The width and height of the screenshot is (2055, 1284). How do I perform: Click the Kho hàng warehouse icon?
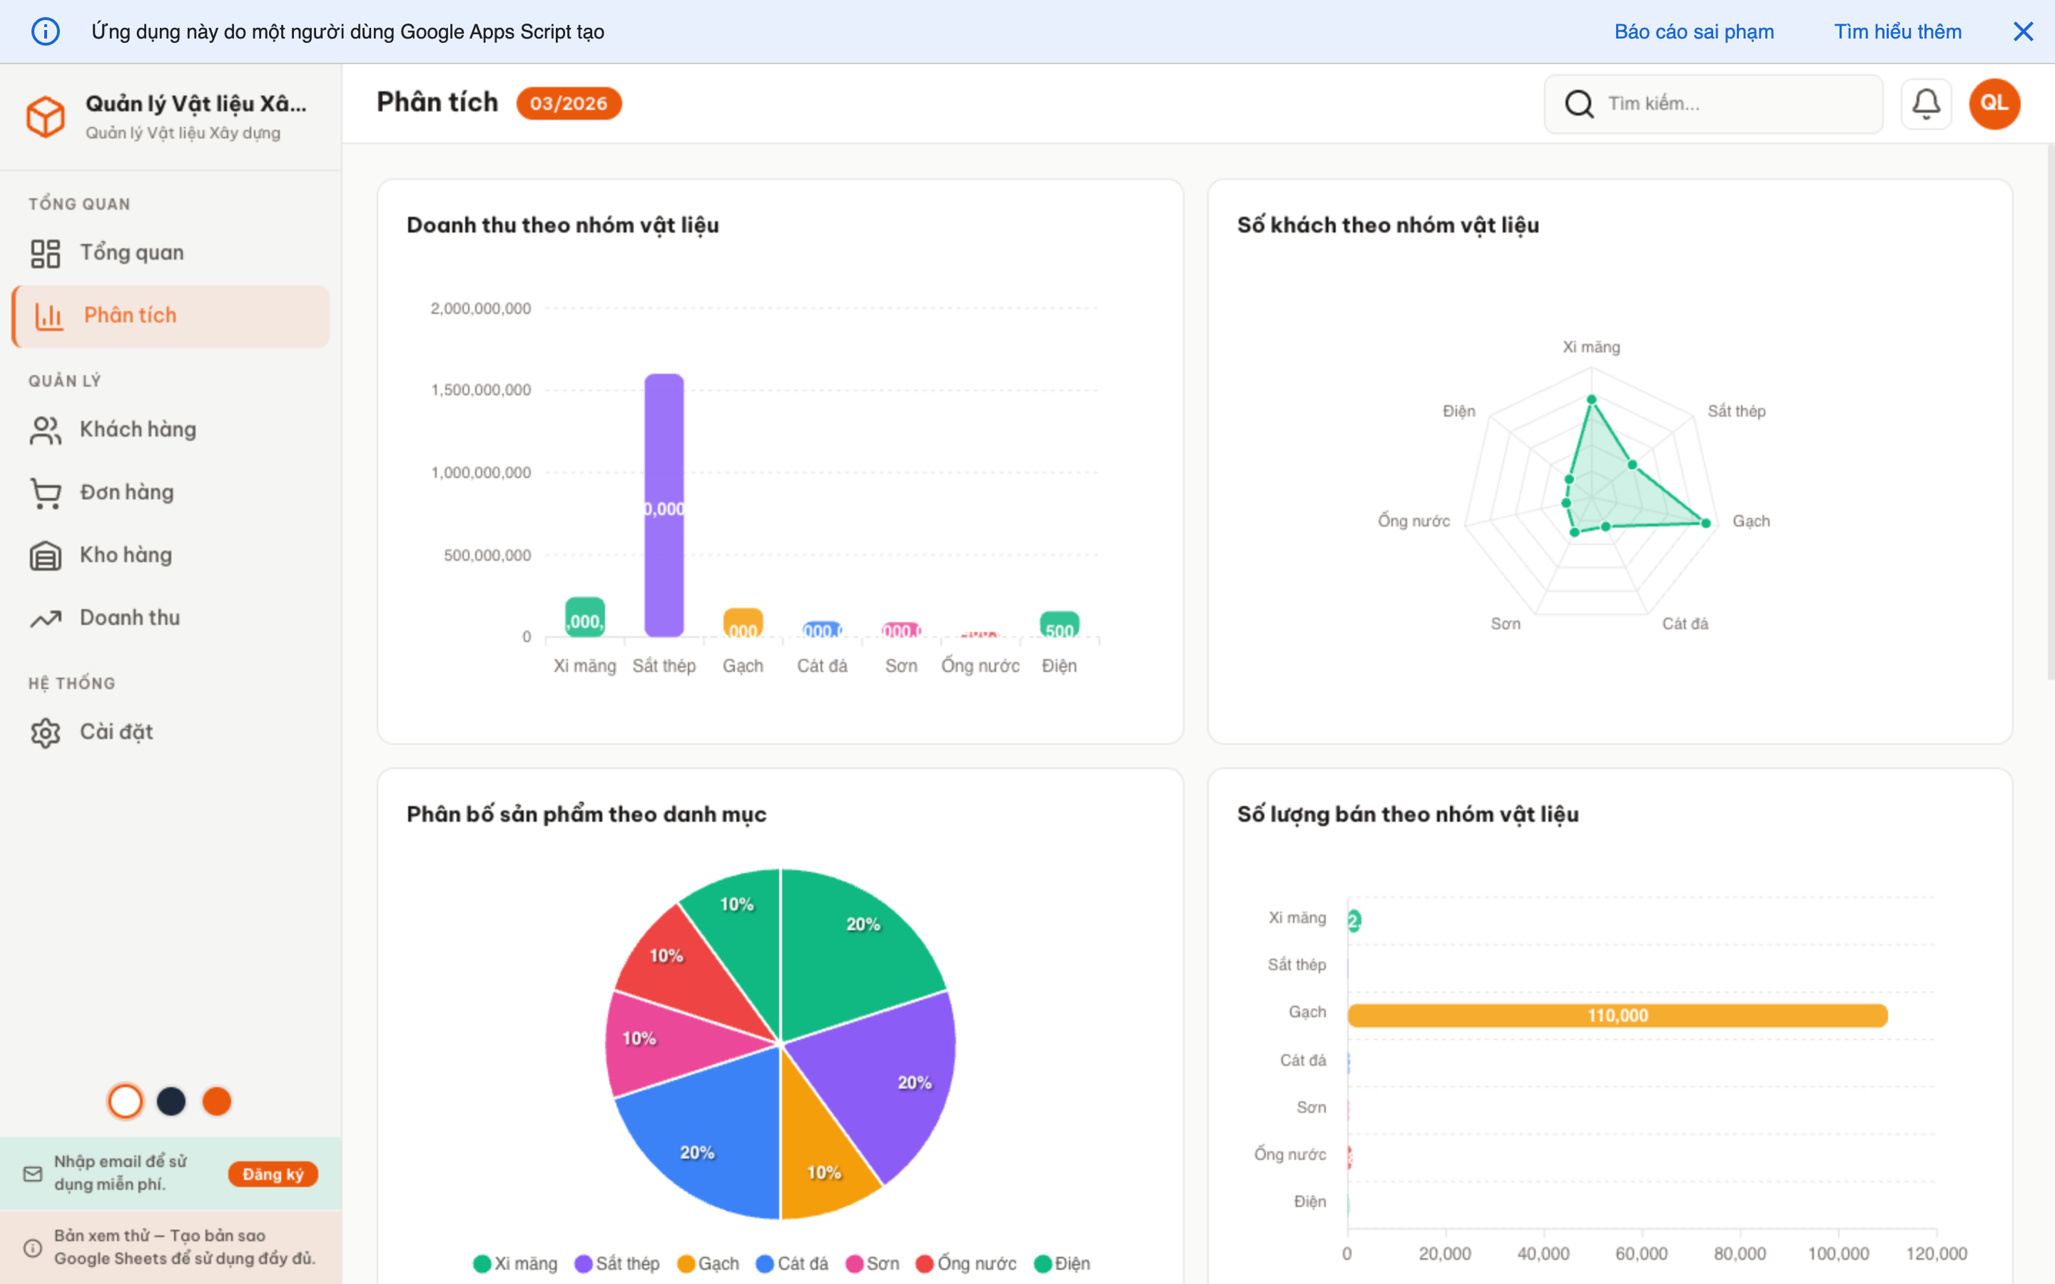(x=45, y=556)
